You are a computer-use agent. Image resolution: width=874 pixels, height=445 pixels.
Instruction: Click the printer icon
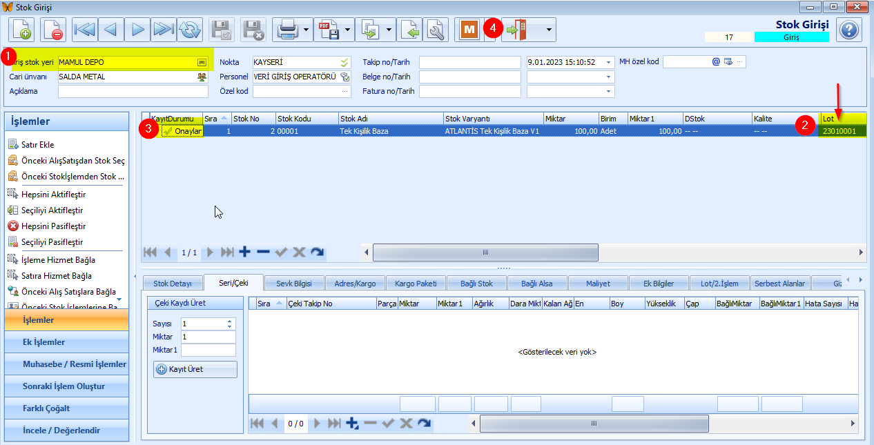287,30
